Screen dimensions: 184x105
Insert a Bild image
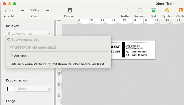[x=153, y=10]
